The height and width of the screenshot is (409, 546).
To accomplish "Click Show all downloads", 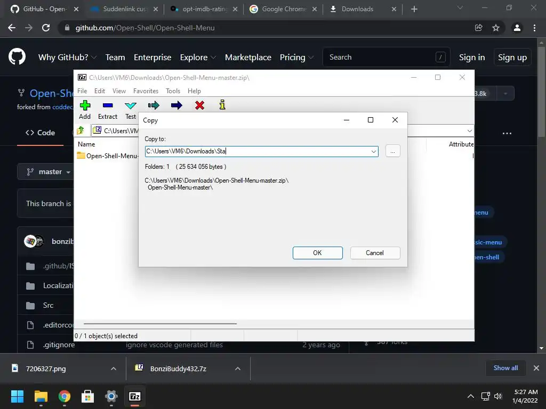I will pos(505,368).
